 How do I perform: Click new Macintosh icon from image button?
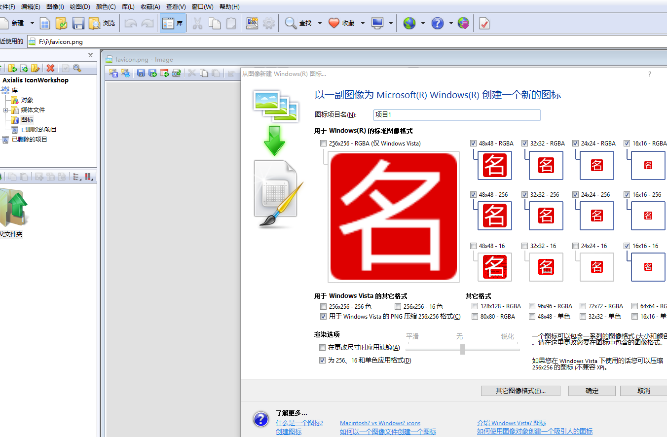(125, 73)
